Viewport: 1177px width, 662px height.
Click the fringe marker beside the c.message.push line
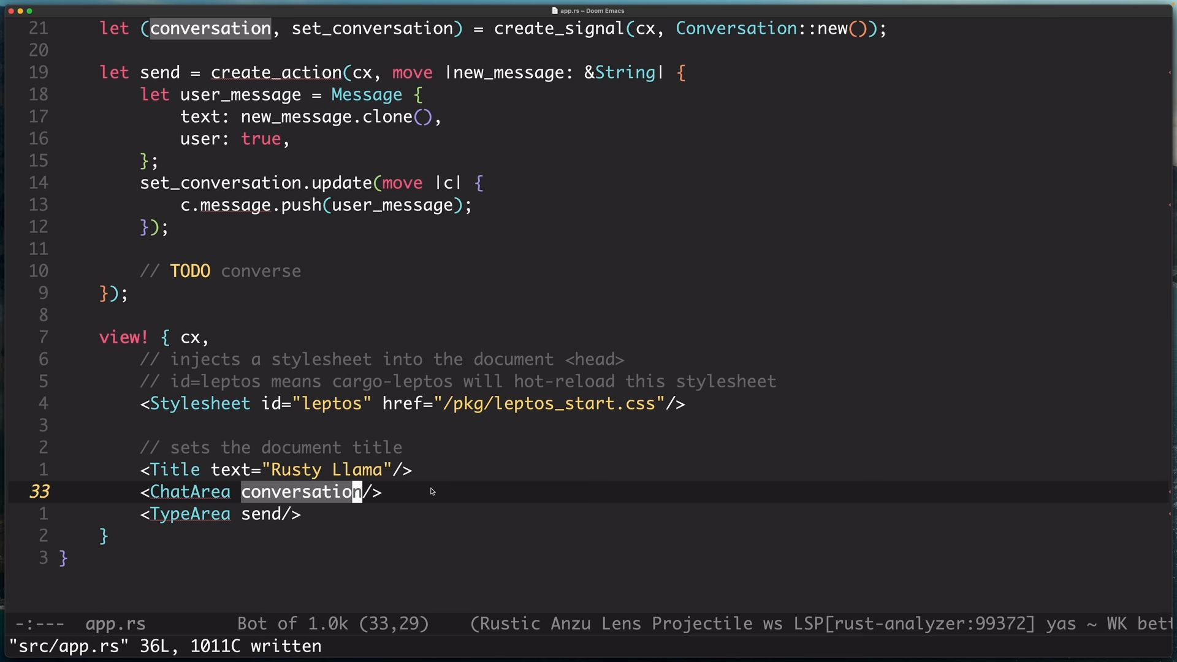pos(1170,205)
